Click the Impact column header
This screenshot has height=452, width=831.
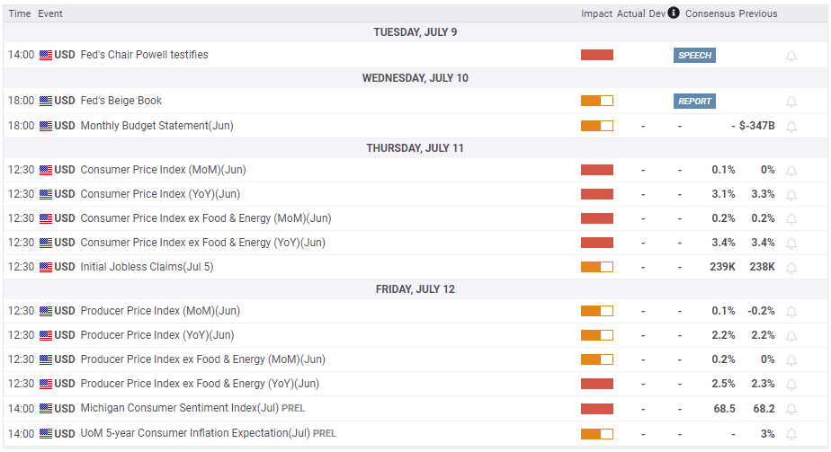coord(596,13)
